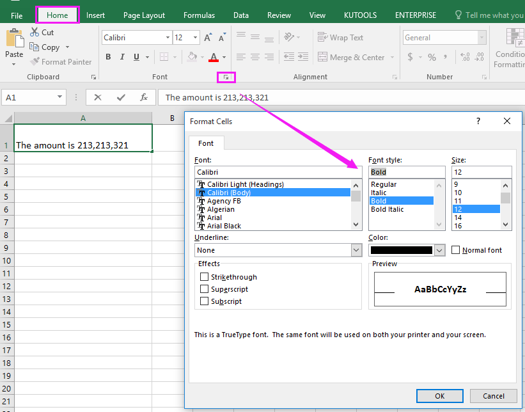Image resolution: width=525 pixels, height=412 pixels.
Task: Check the Normal font checkbox
Action: [x=455, y=250]
